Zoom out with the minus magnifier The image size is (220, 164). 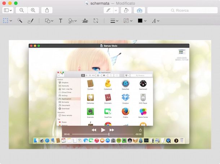[x=22, y=10]
